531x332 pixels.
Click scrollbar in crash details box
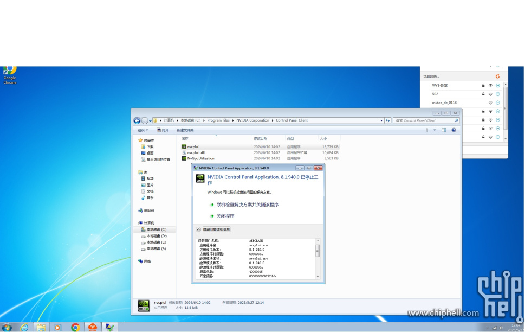318,252
